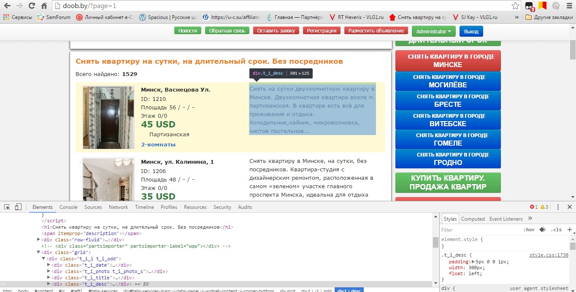
Task: Click the Обратная связь button
Action: (x=227, y=31)
